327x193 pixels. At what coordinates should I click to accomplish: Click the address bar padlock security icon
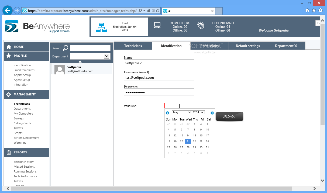[x=149, y=11]
